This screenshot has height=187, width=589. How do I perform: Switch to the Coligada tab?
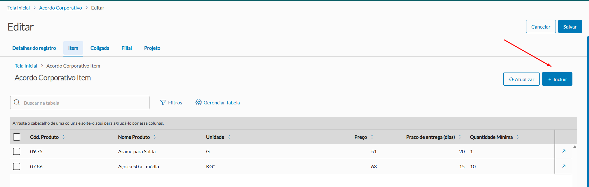click(x=100, y=48)
